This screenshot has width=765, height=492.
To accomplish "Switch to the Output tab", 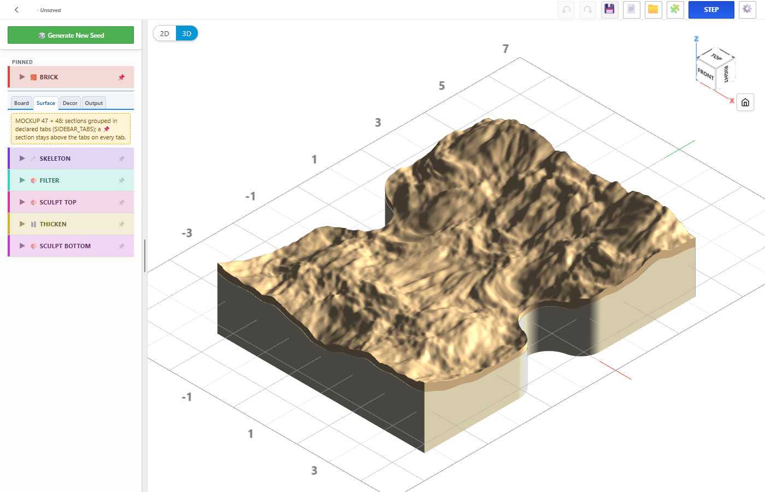I will (93, 103).
